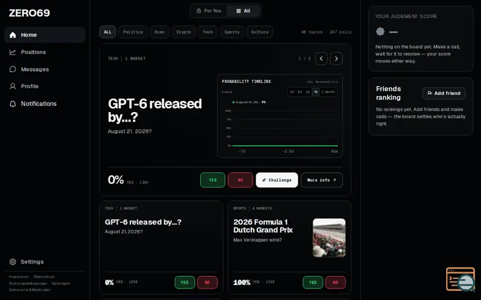Click the 'YOUR JUDGMENT SCORE' heading
The image size is (481, 300).
(x=406, y=16)
